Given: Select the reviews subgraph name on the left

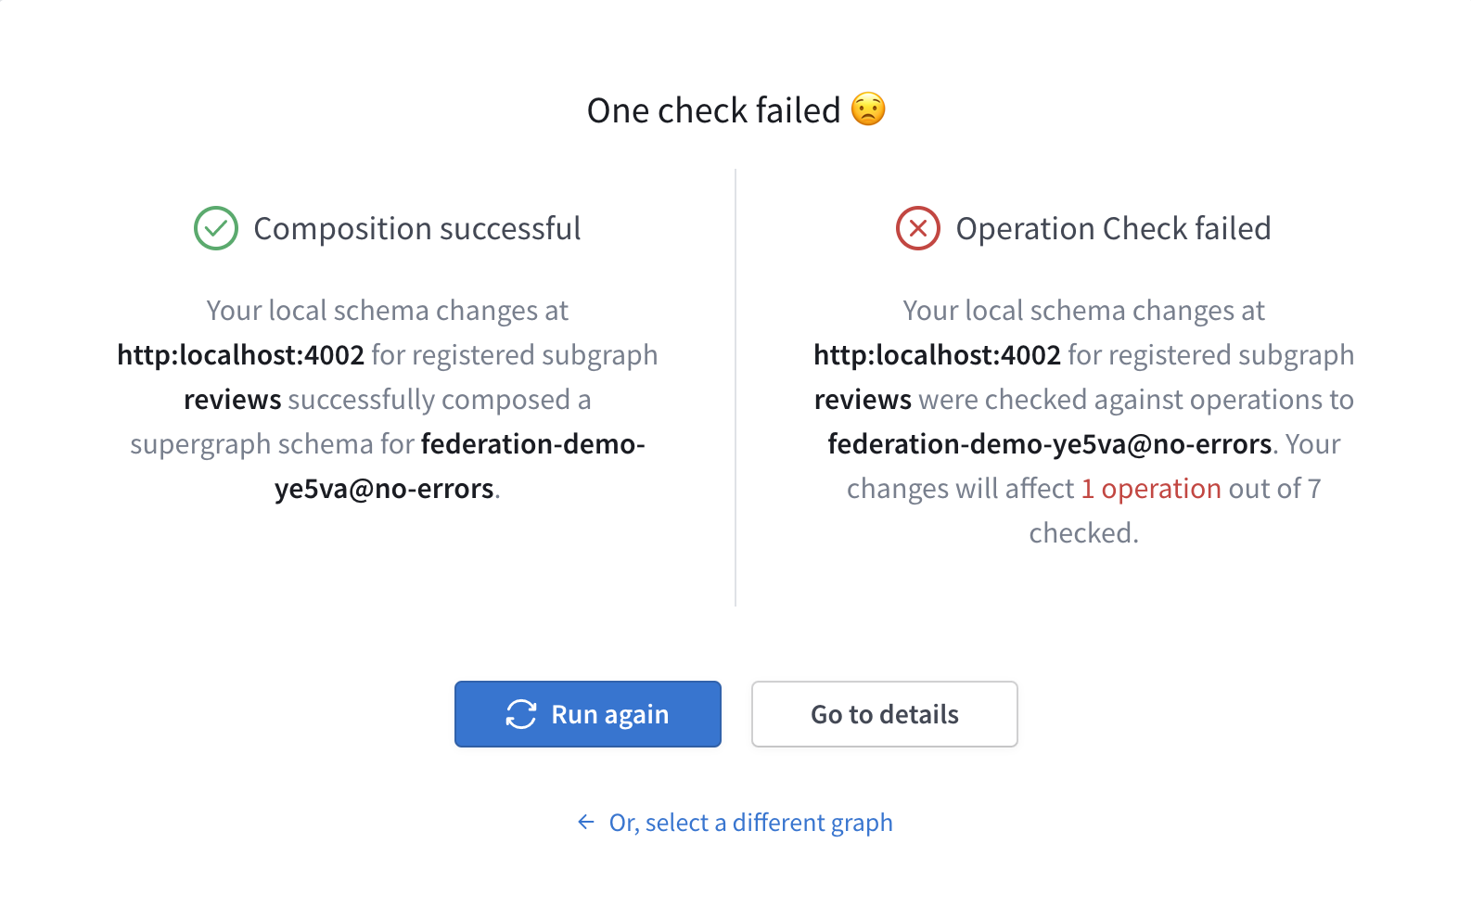Looking at the screenshot, I should coord(232,399).
